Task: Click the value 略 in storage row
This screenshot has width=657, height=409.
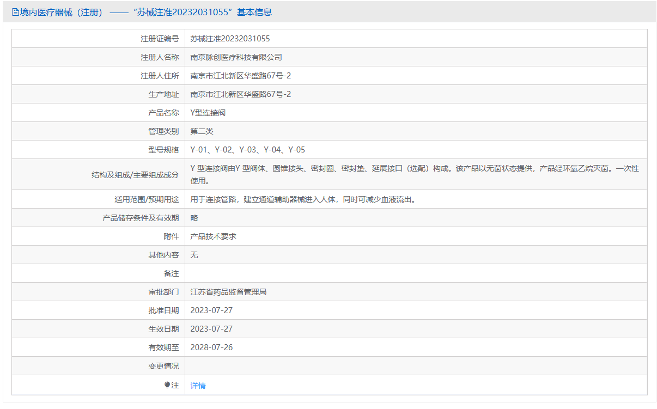Action: coord(194,218)
